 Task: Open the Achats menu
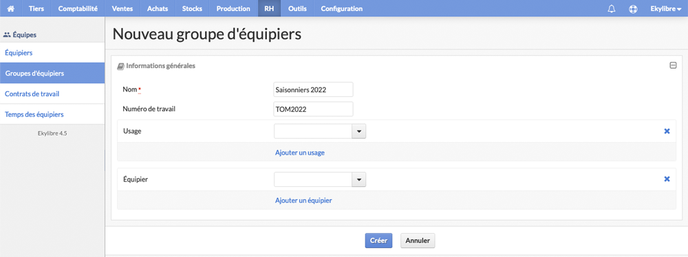click(158, 8)
